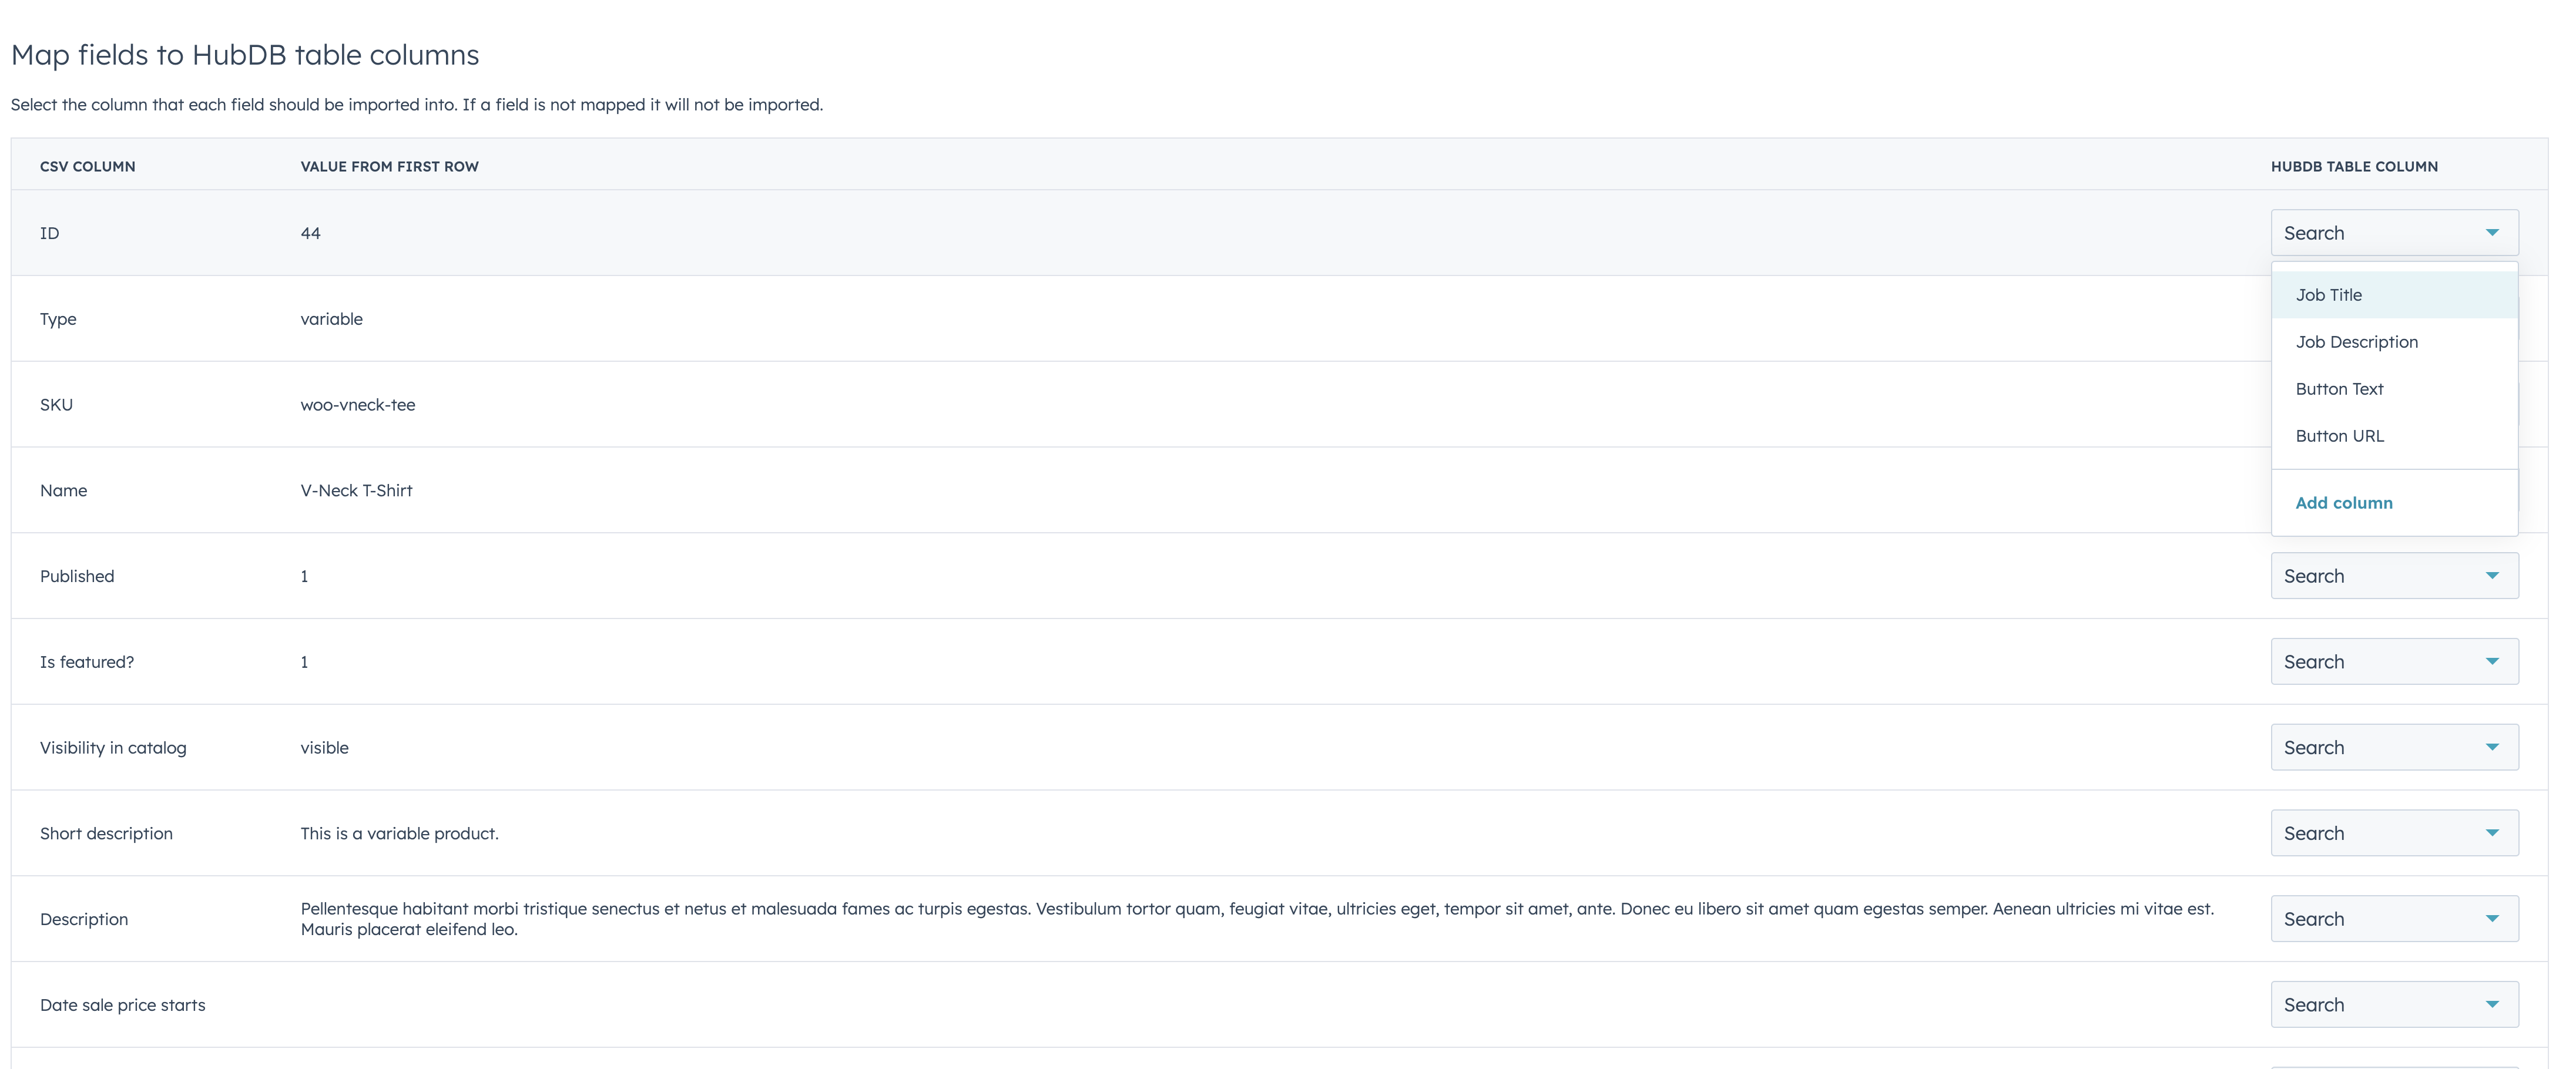
Task: Select 'Map fields to HubDB table columns' heading
Action: pyautogui.click(x=245, y=55)
